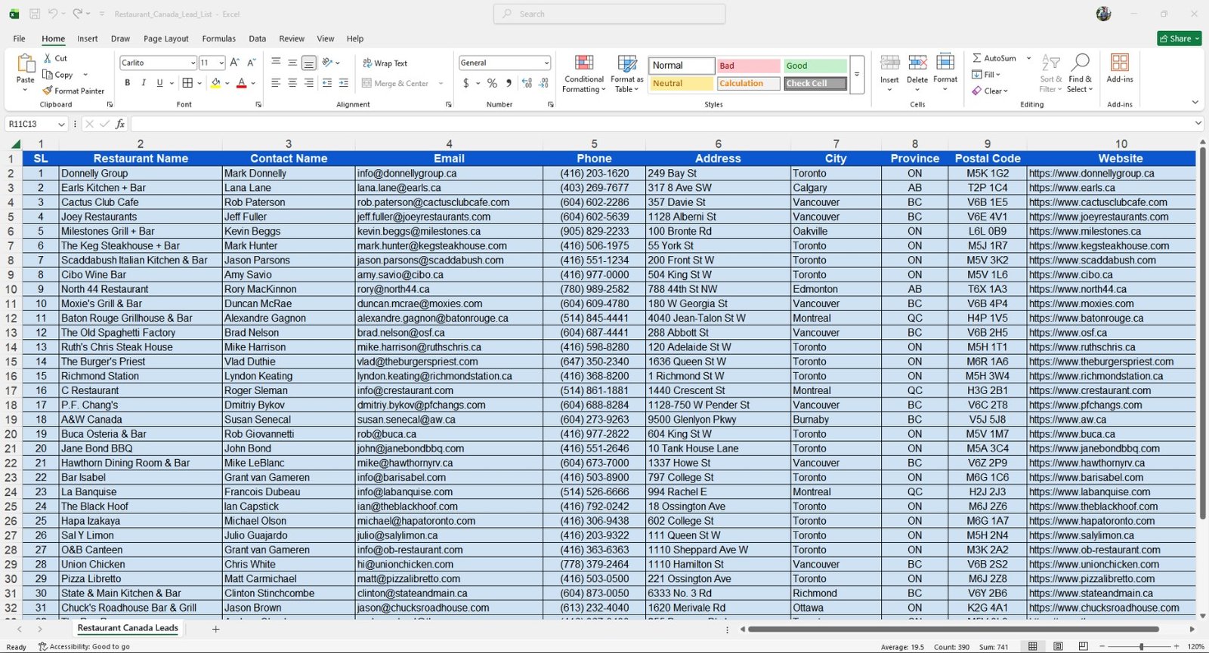Screen dimensions: 1209x653
Task: Toggle Bold formatting
Action: (127, 83)
